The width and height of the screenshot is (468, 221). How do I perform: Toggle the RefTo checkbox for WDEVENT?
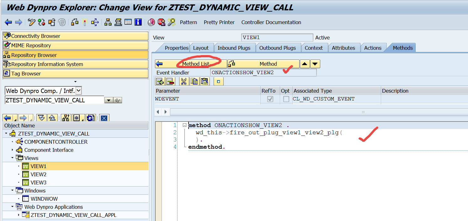(x=270, y=99)
